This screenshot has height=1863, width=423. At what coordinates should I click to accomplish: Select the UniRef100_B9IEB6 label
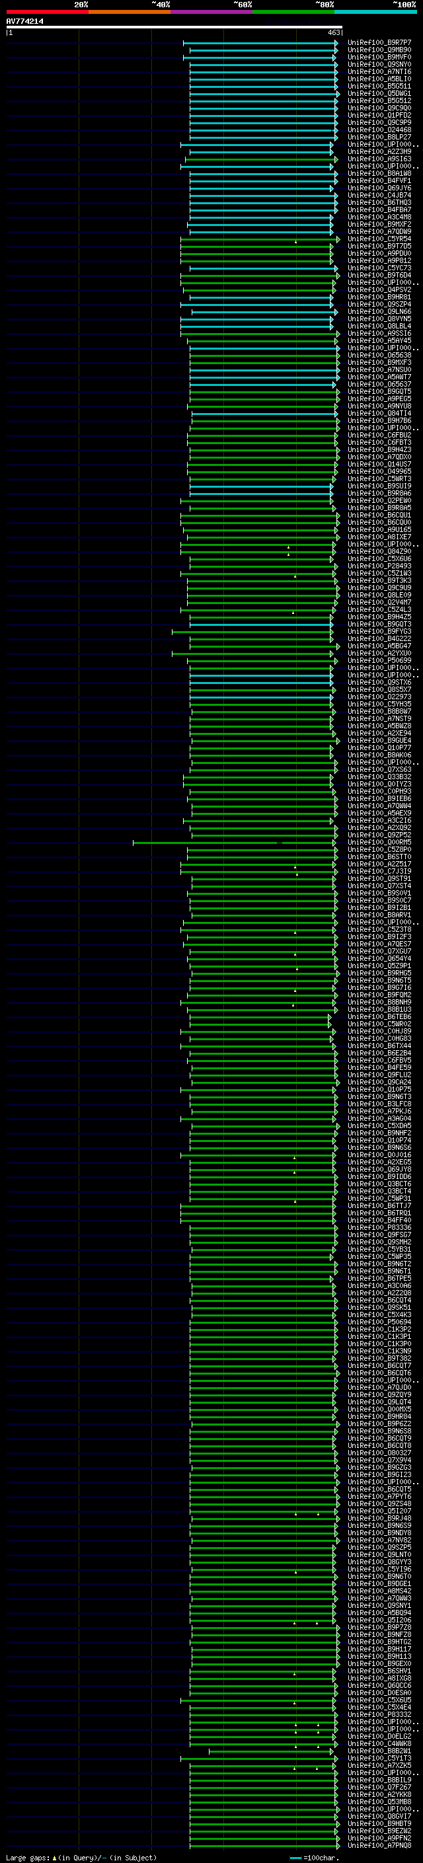379,798
